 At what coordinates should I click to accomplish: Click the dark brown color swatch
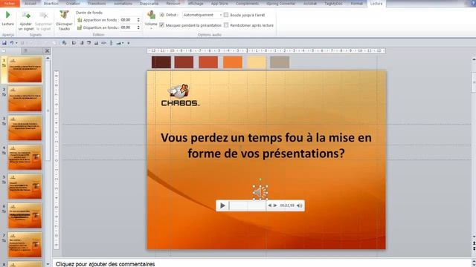coord(161,62)
